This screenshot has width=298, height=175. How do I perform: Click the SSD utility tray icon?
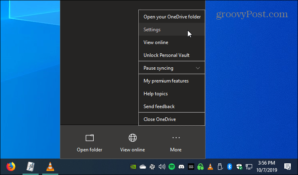191,167
